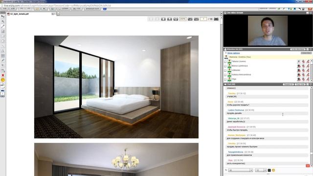The height and width of the screenshot is (176, 313).
Task: Tick the checkbox next to Natalya
Action: (225, 75)
